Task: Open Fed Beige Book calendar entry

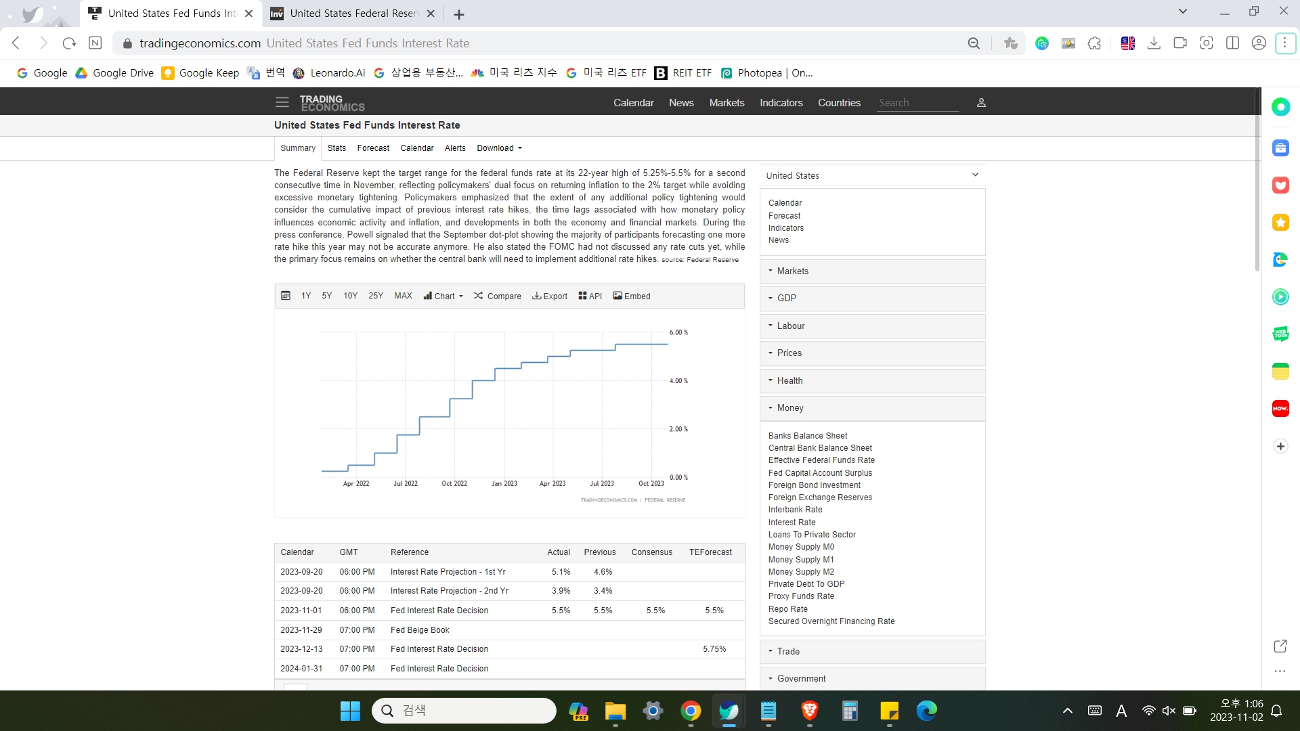Action: [420, 630]
